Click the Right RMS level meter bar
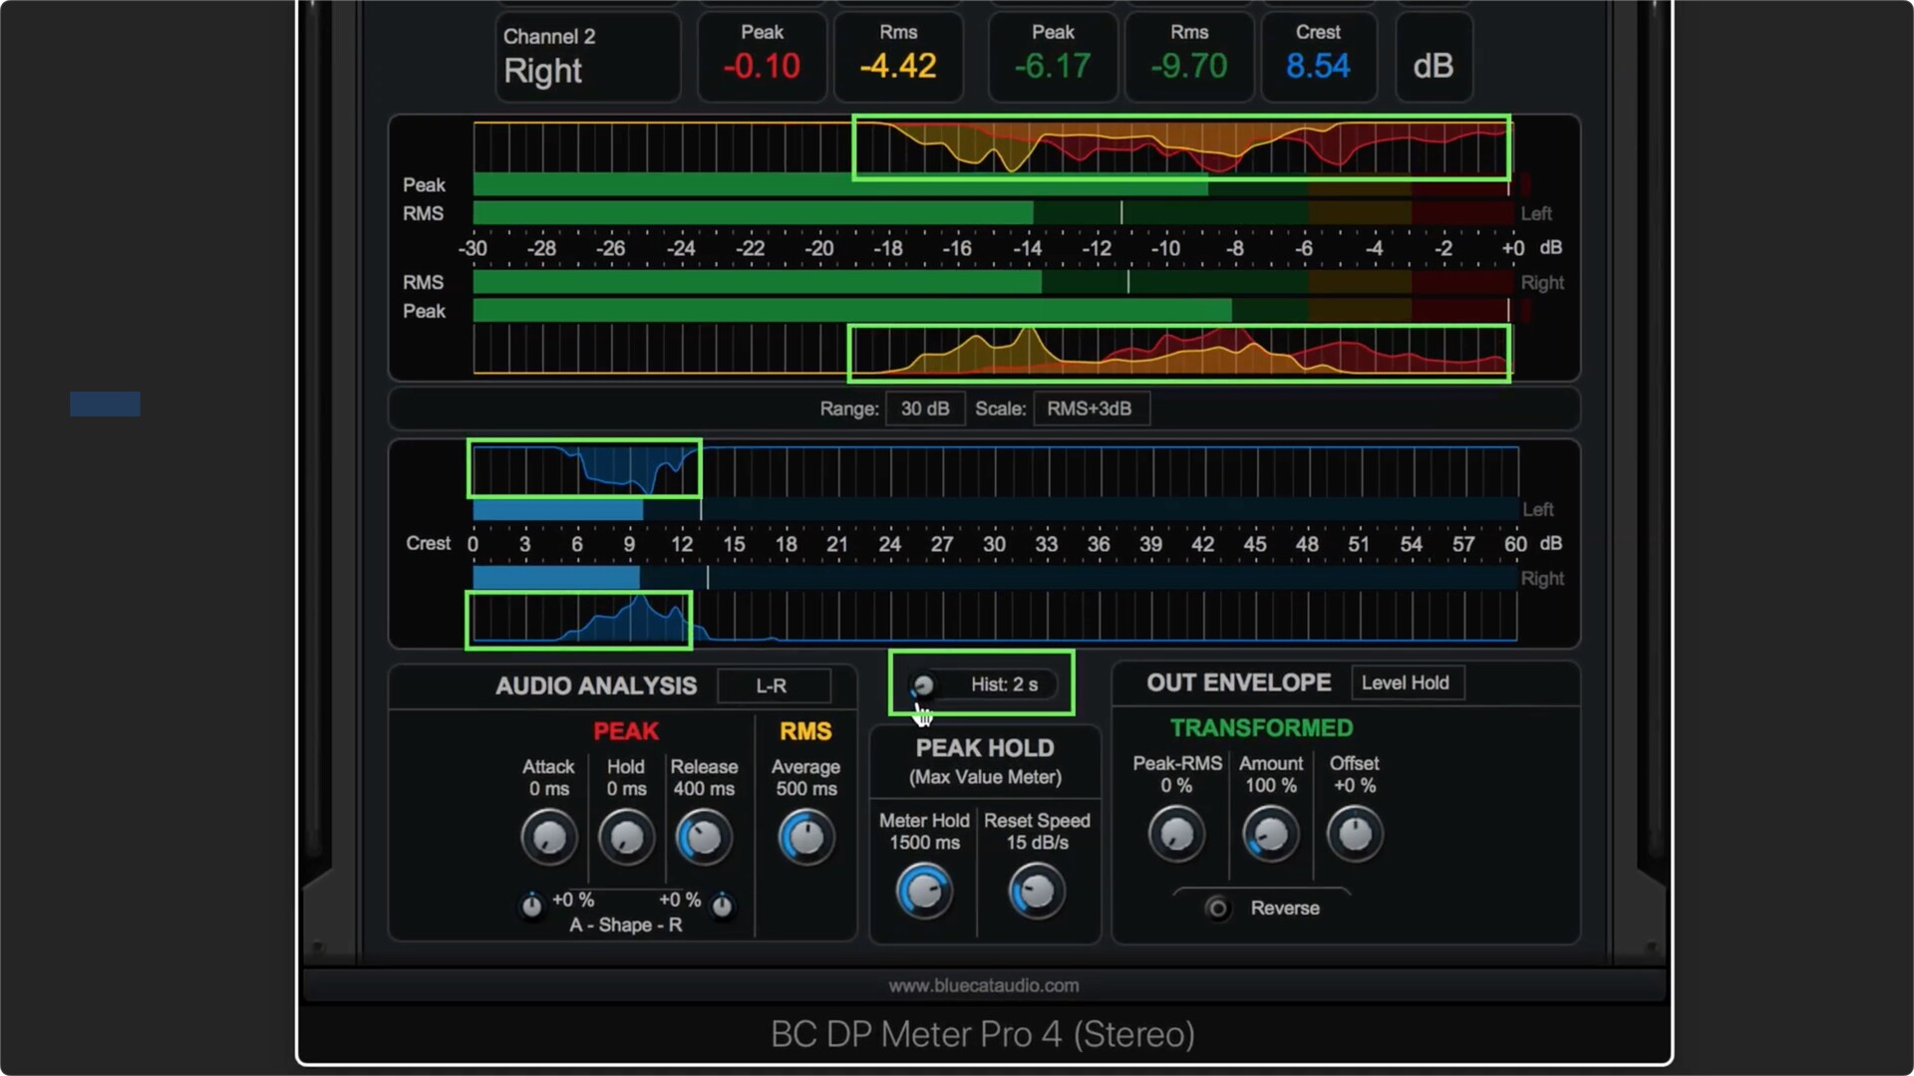Screen dimensions: 1914x1076 pos(992,282)
